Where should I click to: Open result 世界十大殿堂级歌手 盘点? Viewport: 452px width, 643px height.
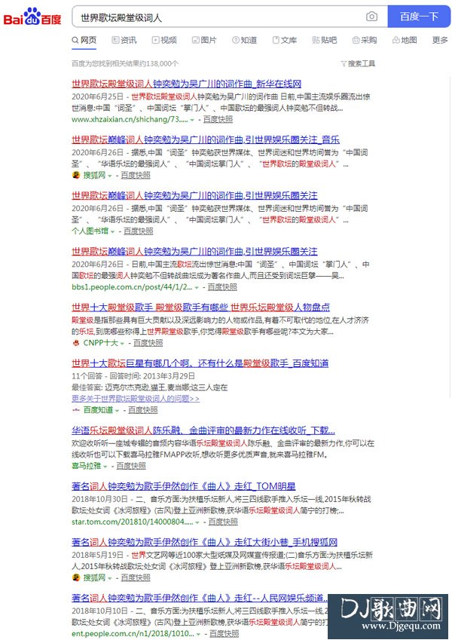(x=201, y=307)
